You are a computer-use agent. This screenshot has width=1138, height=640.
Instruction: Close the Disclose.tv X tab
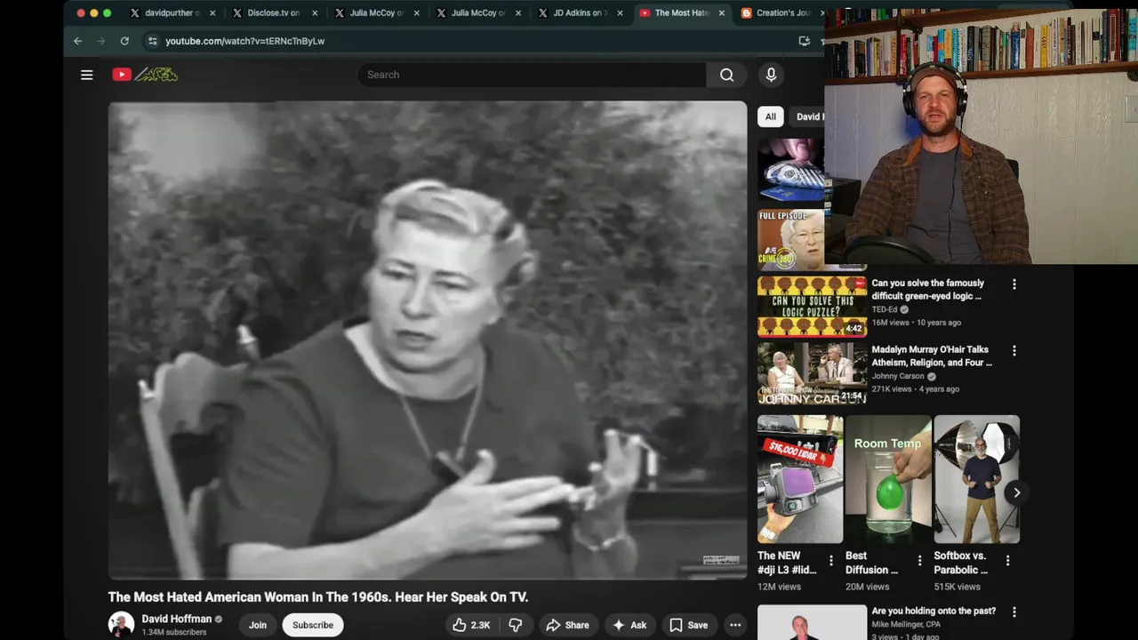tap(315, 13)
